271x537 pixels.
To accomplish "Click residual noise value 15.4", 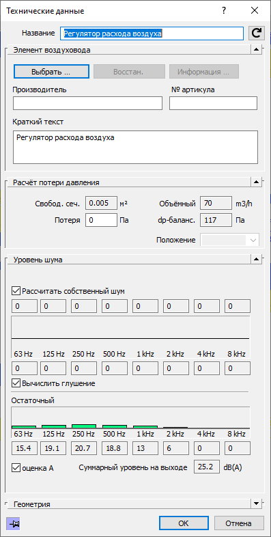I will [25, 448].
